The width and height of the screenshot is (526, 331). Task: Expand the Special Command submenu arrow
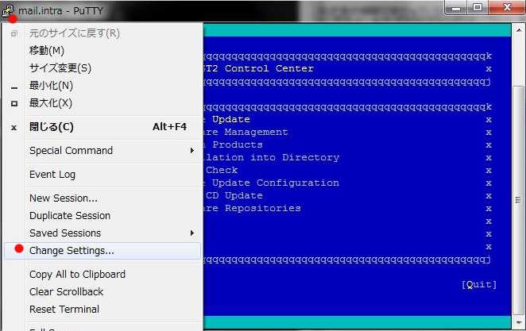pyautogui.click(x=192, y=151)
